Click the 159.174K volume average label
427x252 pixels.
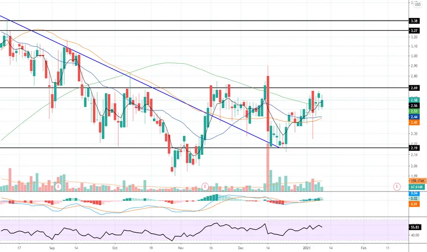pos(417,181)
